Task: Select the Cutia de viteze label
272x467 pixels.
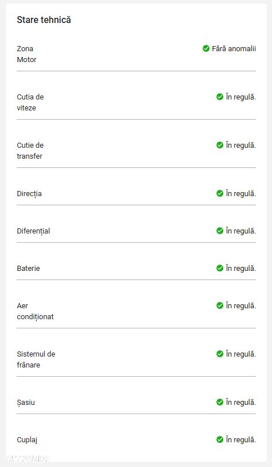Action: pyautogui.click(x=30, y=102)
